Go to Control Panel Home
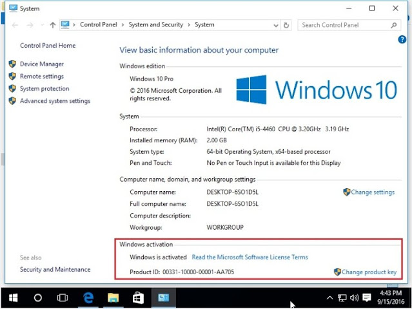The image size is (412, 309). (x=48, y=46)
